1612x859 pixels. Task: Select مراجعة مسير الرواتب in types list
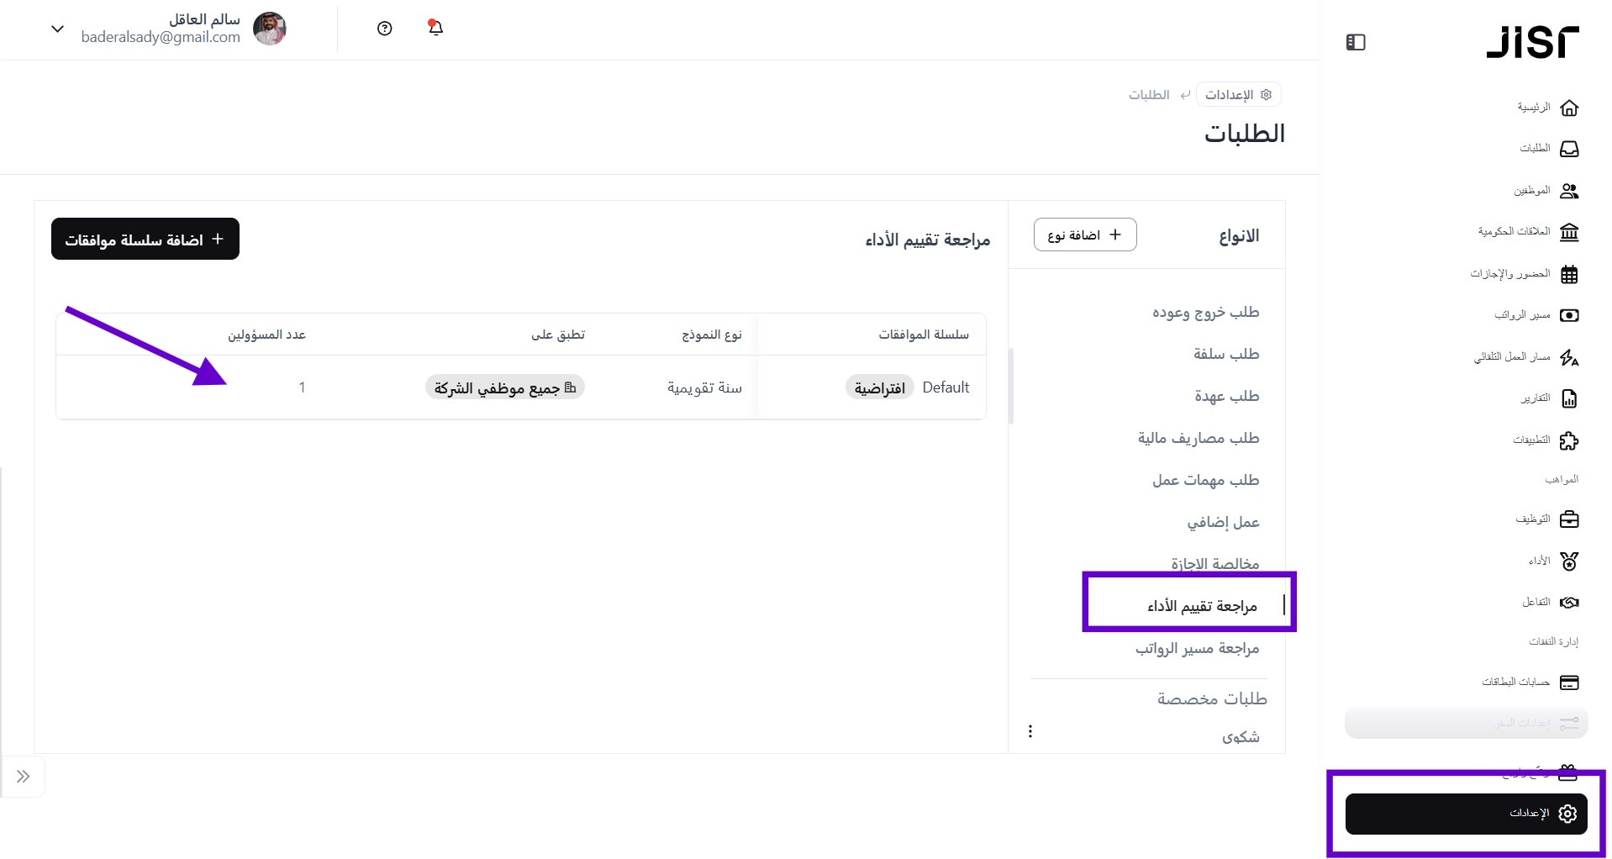[1197, 648]
